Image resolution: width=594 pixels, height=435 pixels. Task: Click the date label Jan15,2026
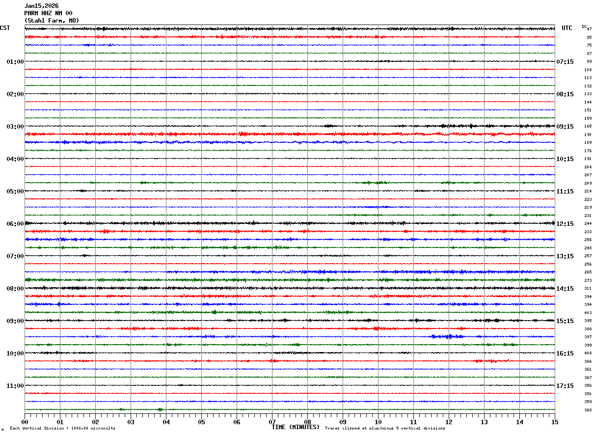tap(41, 6)
